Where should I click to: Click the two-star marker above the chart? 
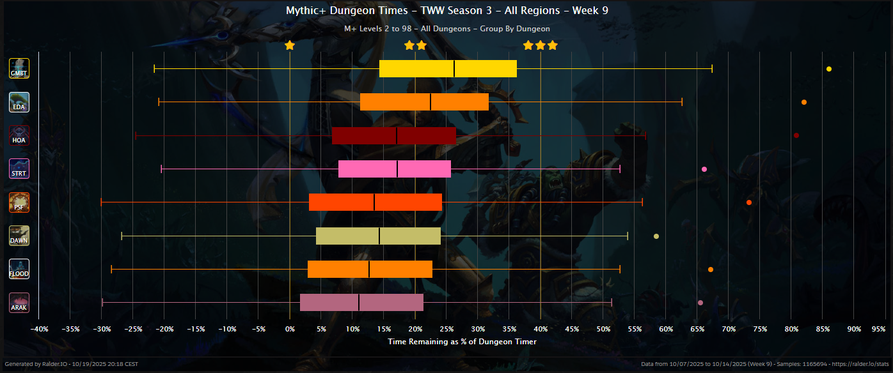click(415, 45)
